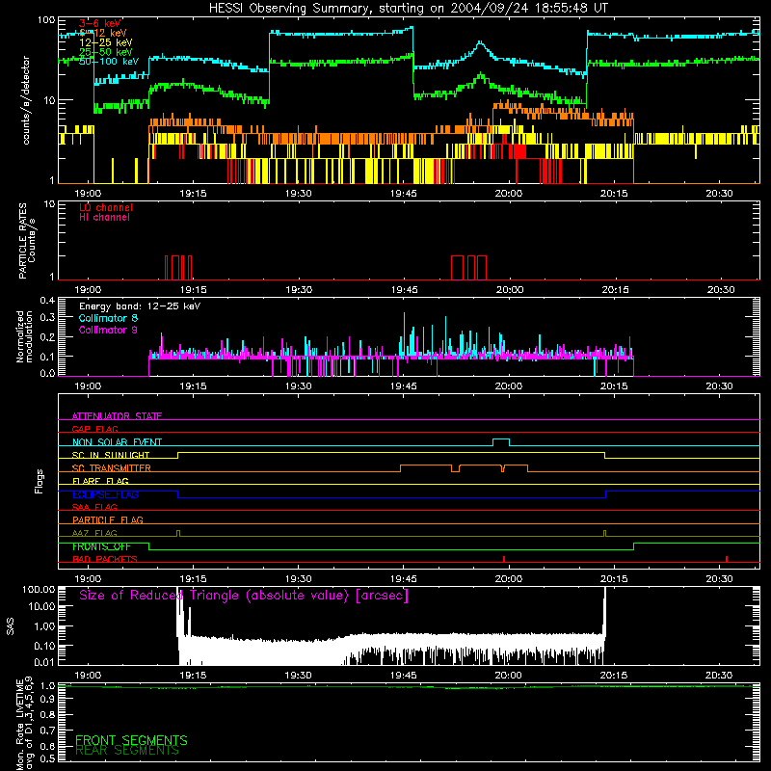Click the raised NON SOLAR EVENT flag step

point(501,441)
